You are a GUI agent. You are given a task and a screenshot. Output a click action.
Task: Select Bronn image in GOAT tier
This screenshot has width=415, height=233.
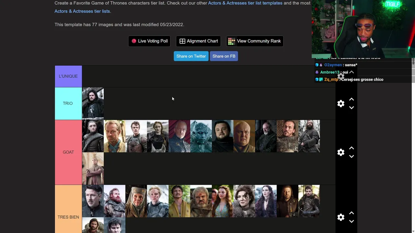pos(287,136)
